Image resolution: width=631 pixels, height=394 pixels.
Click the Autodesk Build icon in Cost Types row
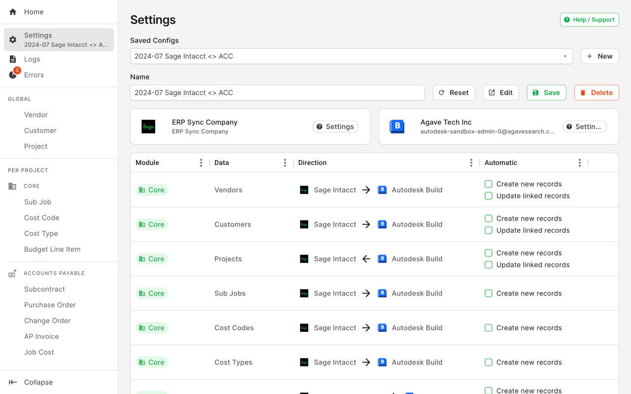point(382,362)
